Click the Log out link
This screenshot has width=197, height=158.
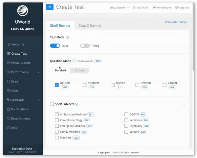(182, 8)
